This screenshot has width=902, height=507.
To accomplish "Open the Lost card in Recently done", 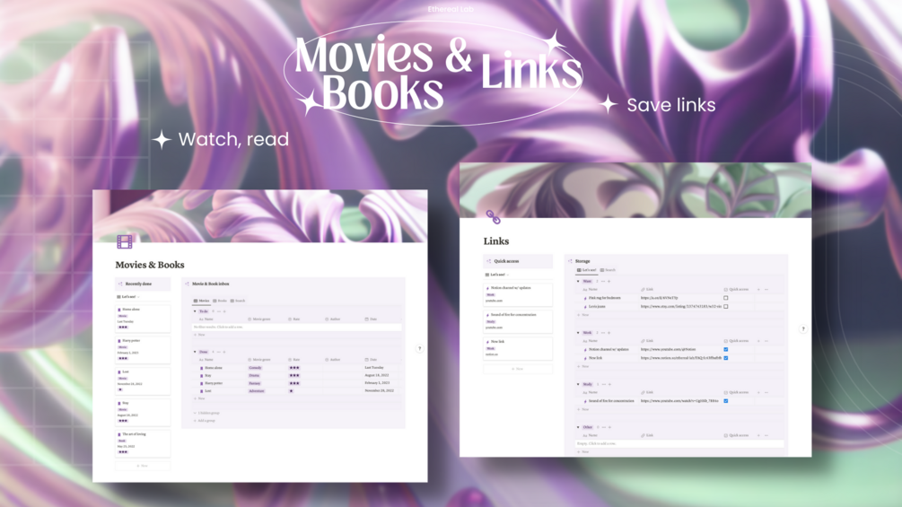I will click(143, 381).
